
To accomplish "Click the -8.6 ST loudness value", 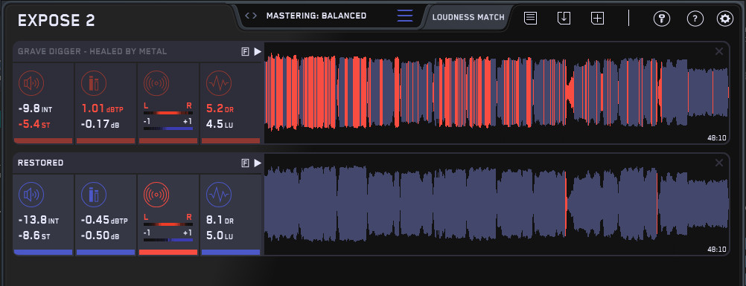I will coord(34,236).
